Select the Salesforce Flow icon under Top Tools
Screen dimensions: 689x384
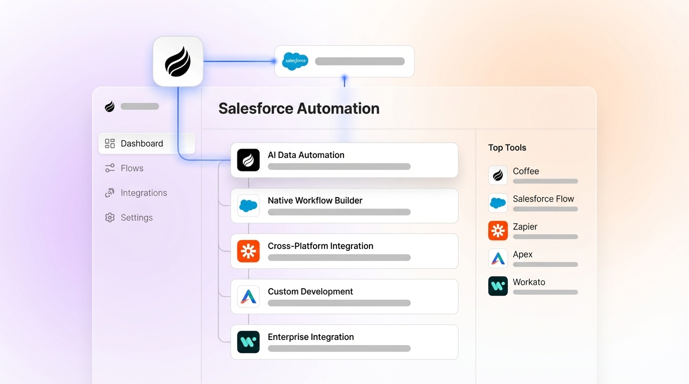point(498,203)
